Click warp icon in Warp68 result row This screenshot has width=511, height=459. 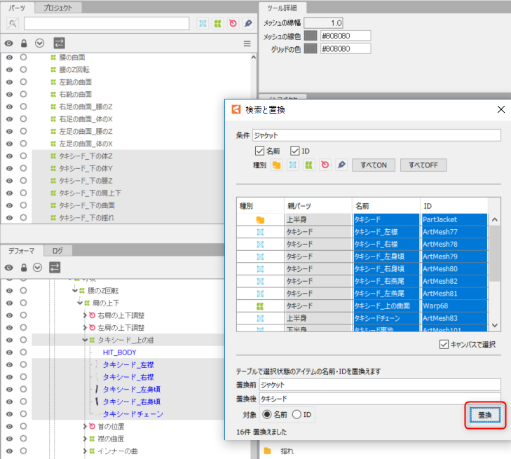(260, 306)
